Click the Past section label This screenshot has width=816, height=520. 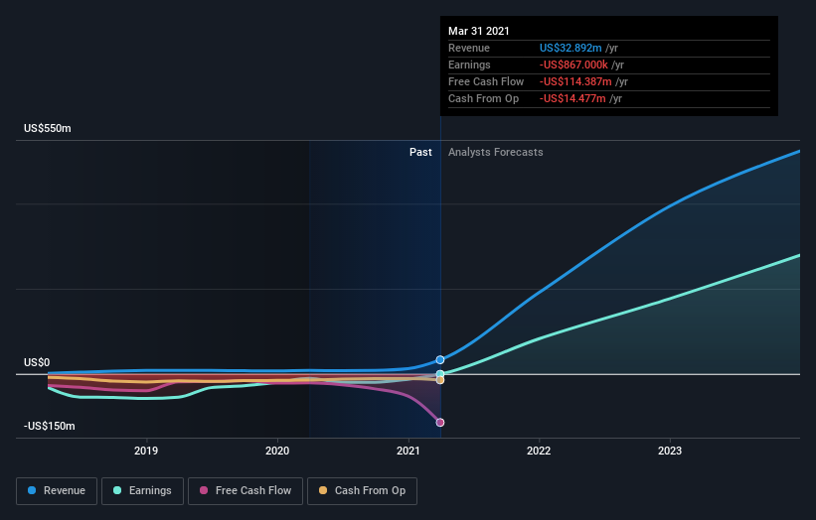pyautogui.click(x=420, y=152)
